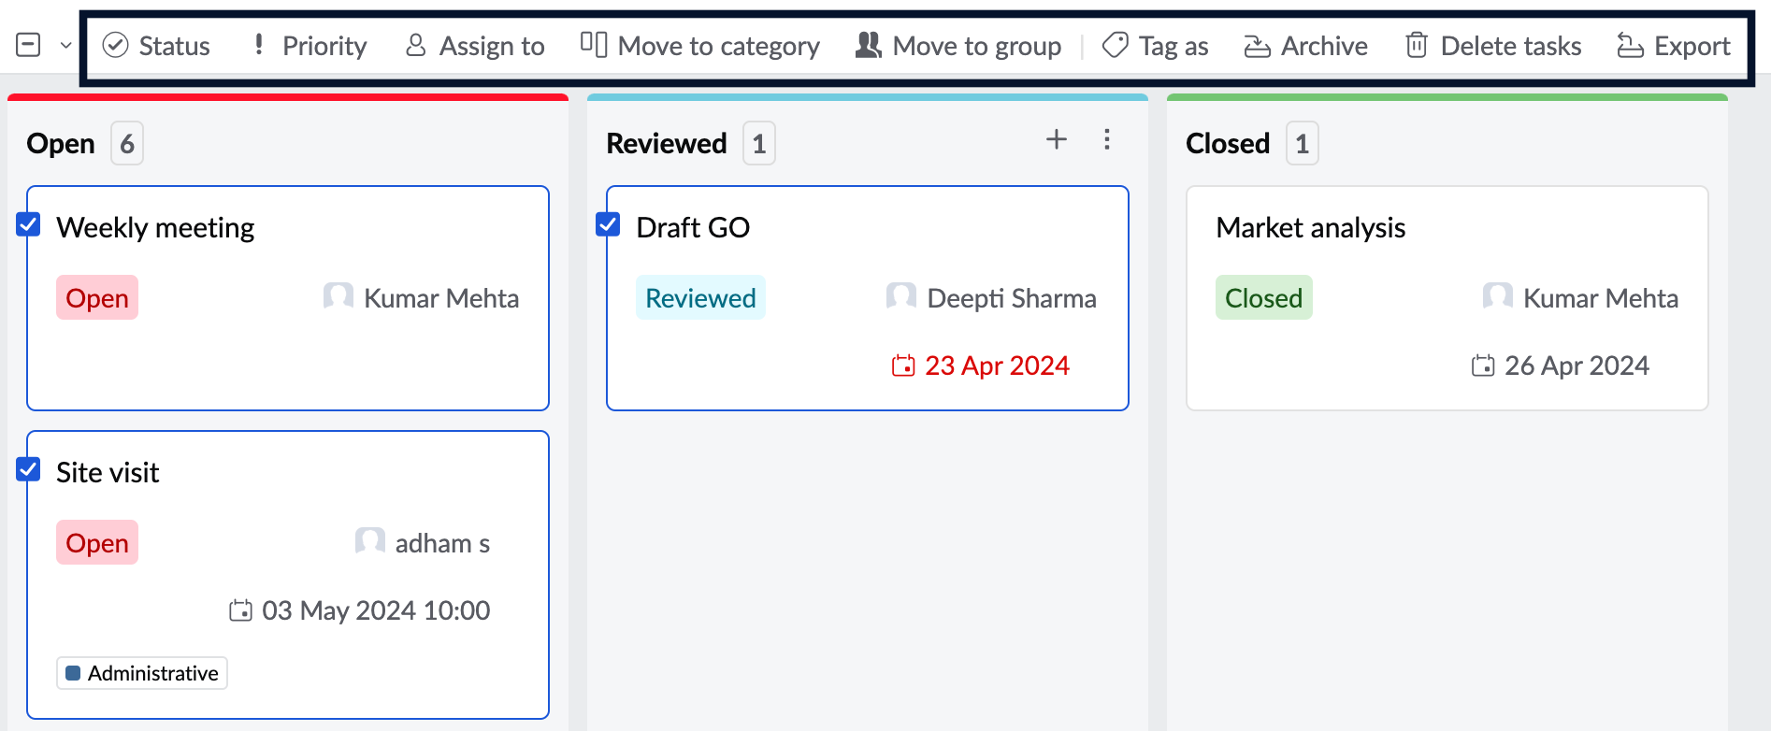Click the Reviewed column heading
The width and height of the screenshot is (1771, 731).
(x=667, y=143)
